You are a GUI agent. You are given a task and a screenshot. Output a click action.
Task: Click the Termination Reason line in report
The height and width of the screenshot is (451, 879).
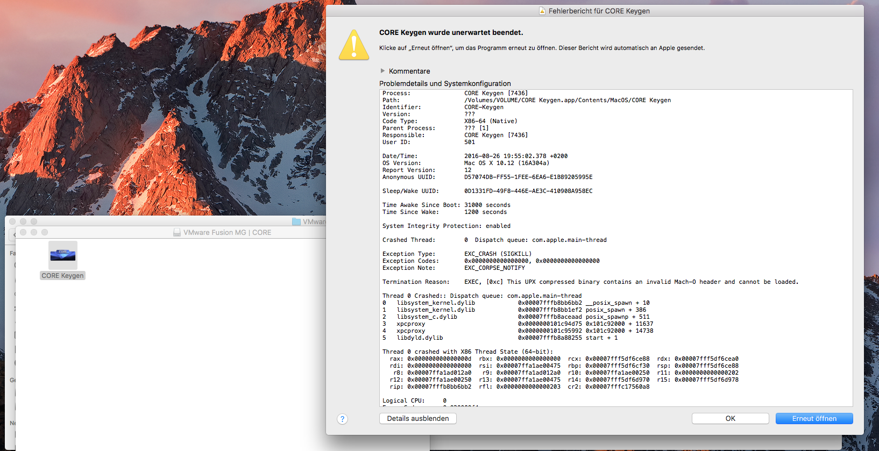tap(590, 282)
